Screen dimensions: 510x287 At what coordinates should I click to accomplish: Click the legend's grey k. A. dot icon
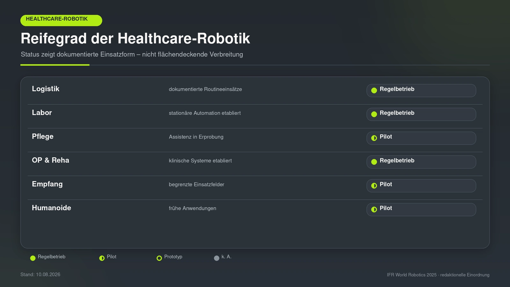217,258
